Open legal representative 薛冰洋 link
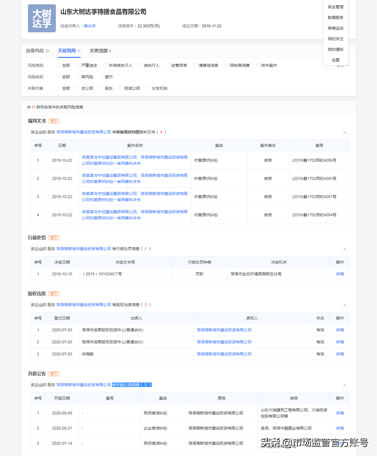The image size is (377, 456). point(90,26)
